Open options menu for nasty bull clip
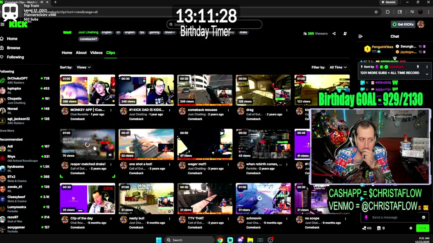Image resolution: width=433 pixels, height=243 pixels. click(x=169, y=218)
